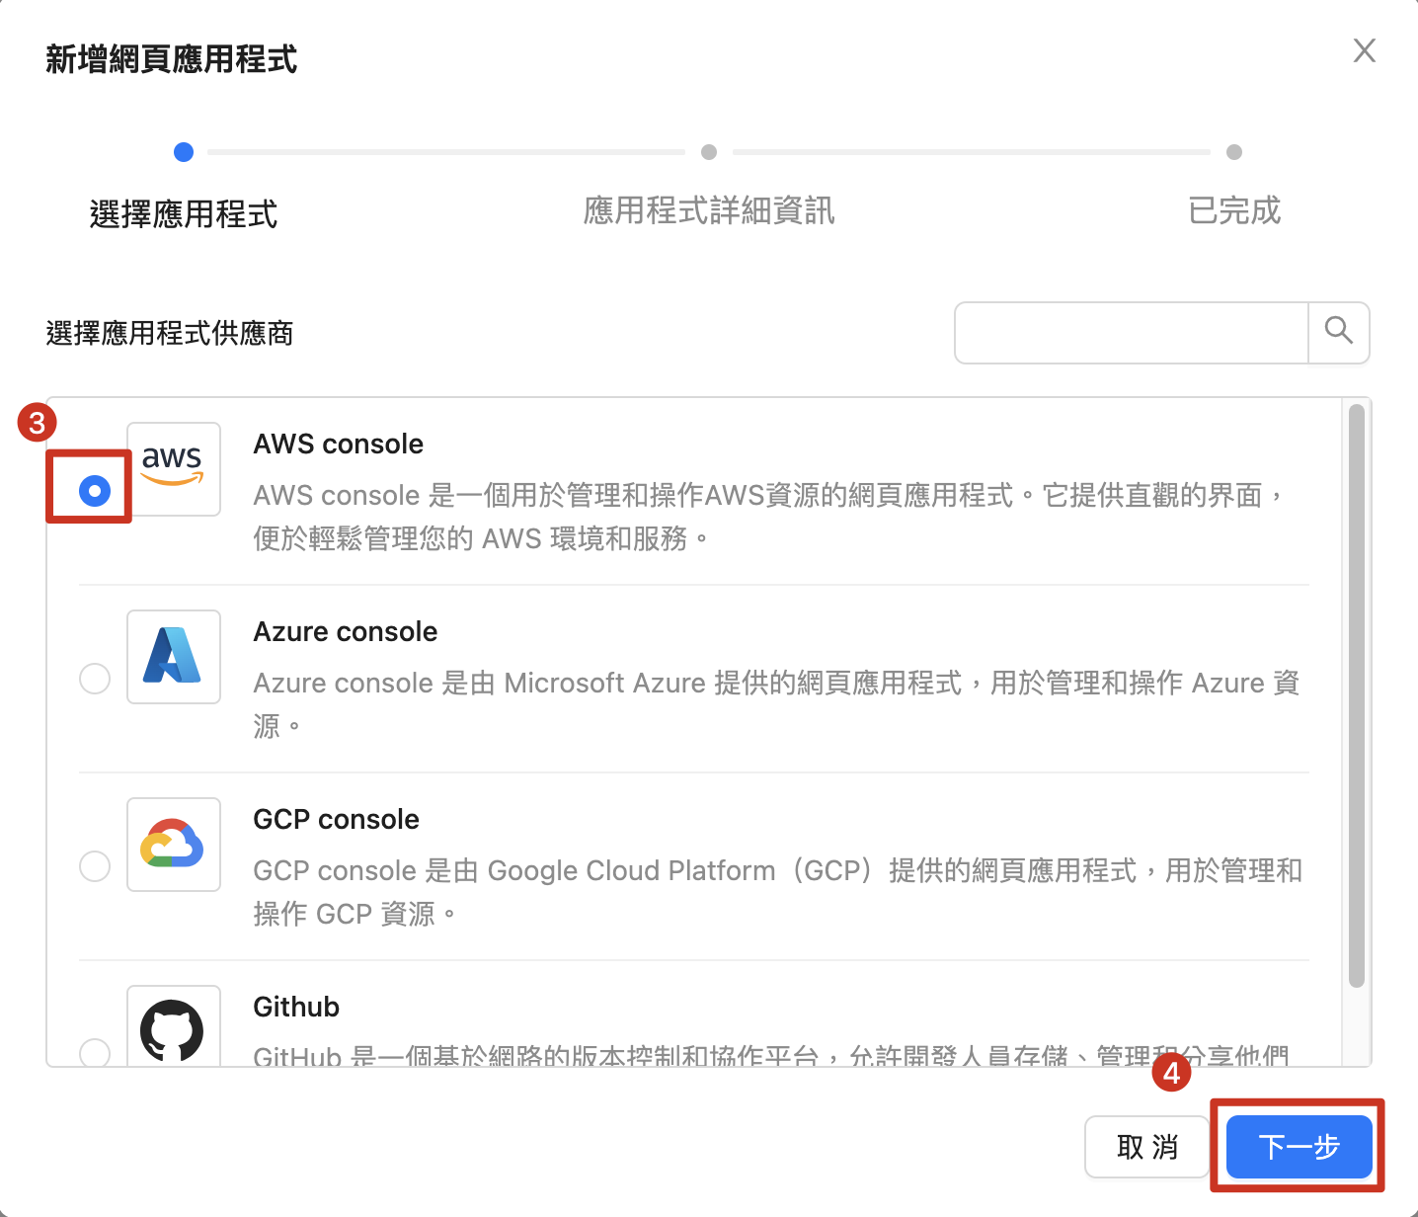Select the Github radio button
The width and height of the screenshot is (1418, 1217).
95,1052
